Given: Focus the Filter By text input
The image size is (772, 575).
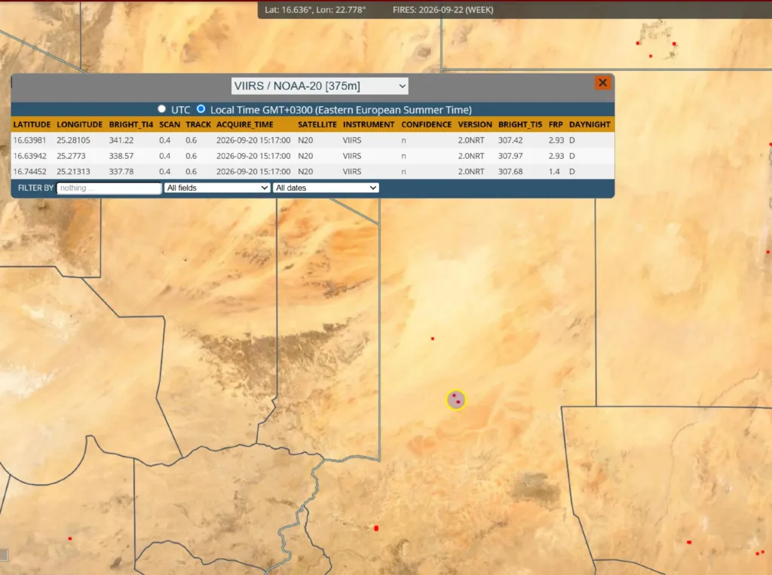Looking at the screenshot, I should tap(109, 188).
